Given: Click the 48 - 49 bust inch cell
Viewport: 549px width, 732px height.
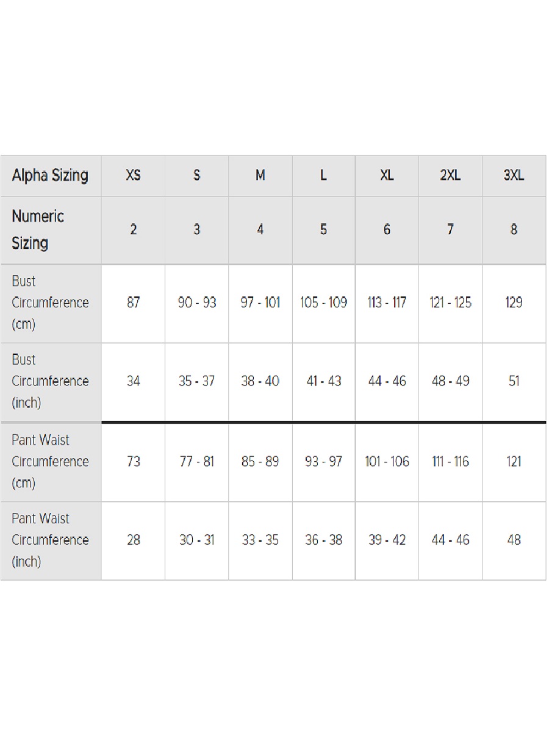Looking at the screenshot, I should pyautogui.click(x=450, y=381).
